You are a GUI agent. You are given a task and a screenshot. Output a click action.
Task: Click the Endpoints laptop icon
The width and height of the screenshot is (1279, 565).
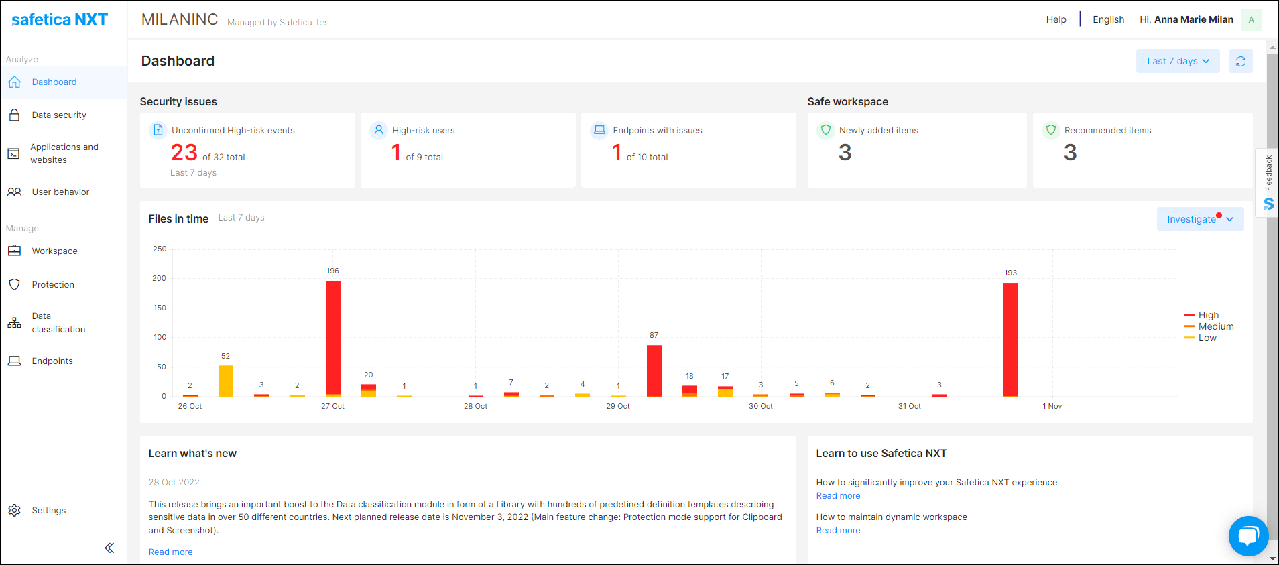pyautogui.click(x=14, y=361)
